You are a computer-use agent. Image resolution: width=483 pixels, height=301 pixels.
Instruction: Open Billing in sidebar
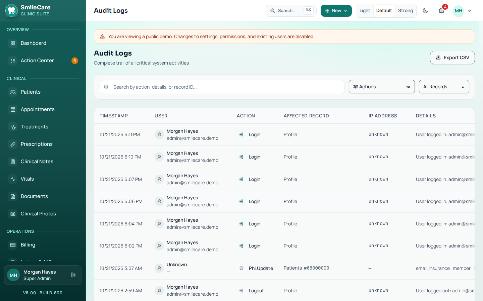[x=43, y=245]
